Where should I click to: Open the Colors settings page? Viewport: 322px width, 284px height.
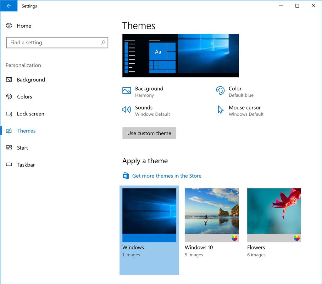(x=25, y=97)
